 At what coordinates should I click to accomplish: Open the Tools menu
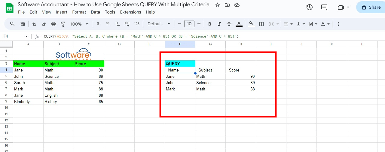coord(110,12)
